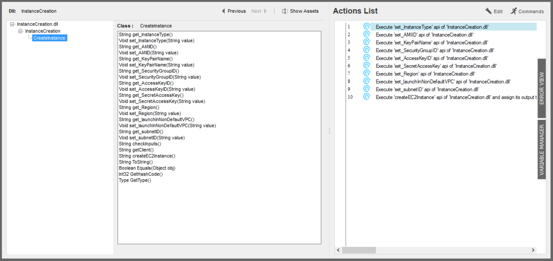Select 'String createEC2Instance()' method
Screen dimensions: 553x261
pyautogui.click(x=147, y=156)
